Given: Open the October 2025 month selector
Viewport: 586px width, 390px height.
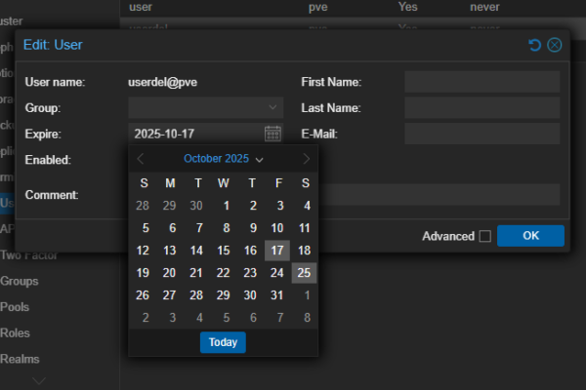Looking at the screenshot, I should click(224, 158).
